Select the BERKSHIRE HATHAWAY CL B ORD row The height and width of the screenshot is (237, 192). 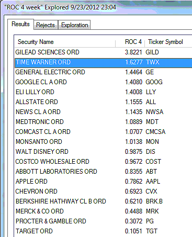pyautogui.click(x=104, y=201)
